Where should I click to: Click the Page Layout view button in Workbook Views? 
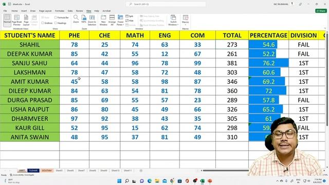pyautogui.click(x=26, y=20)
